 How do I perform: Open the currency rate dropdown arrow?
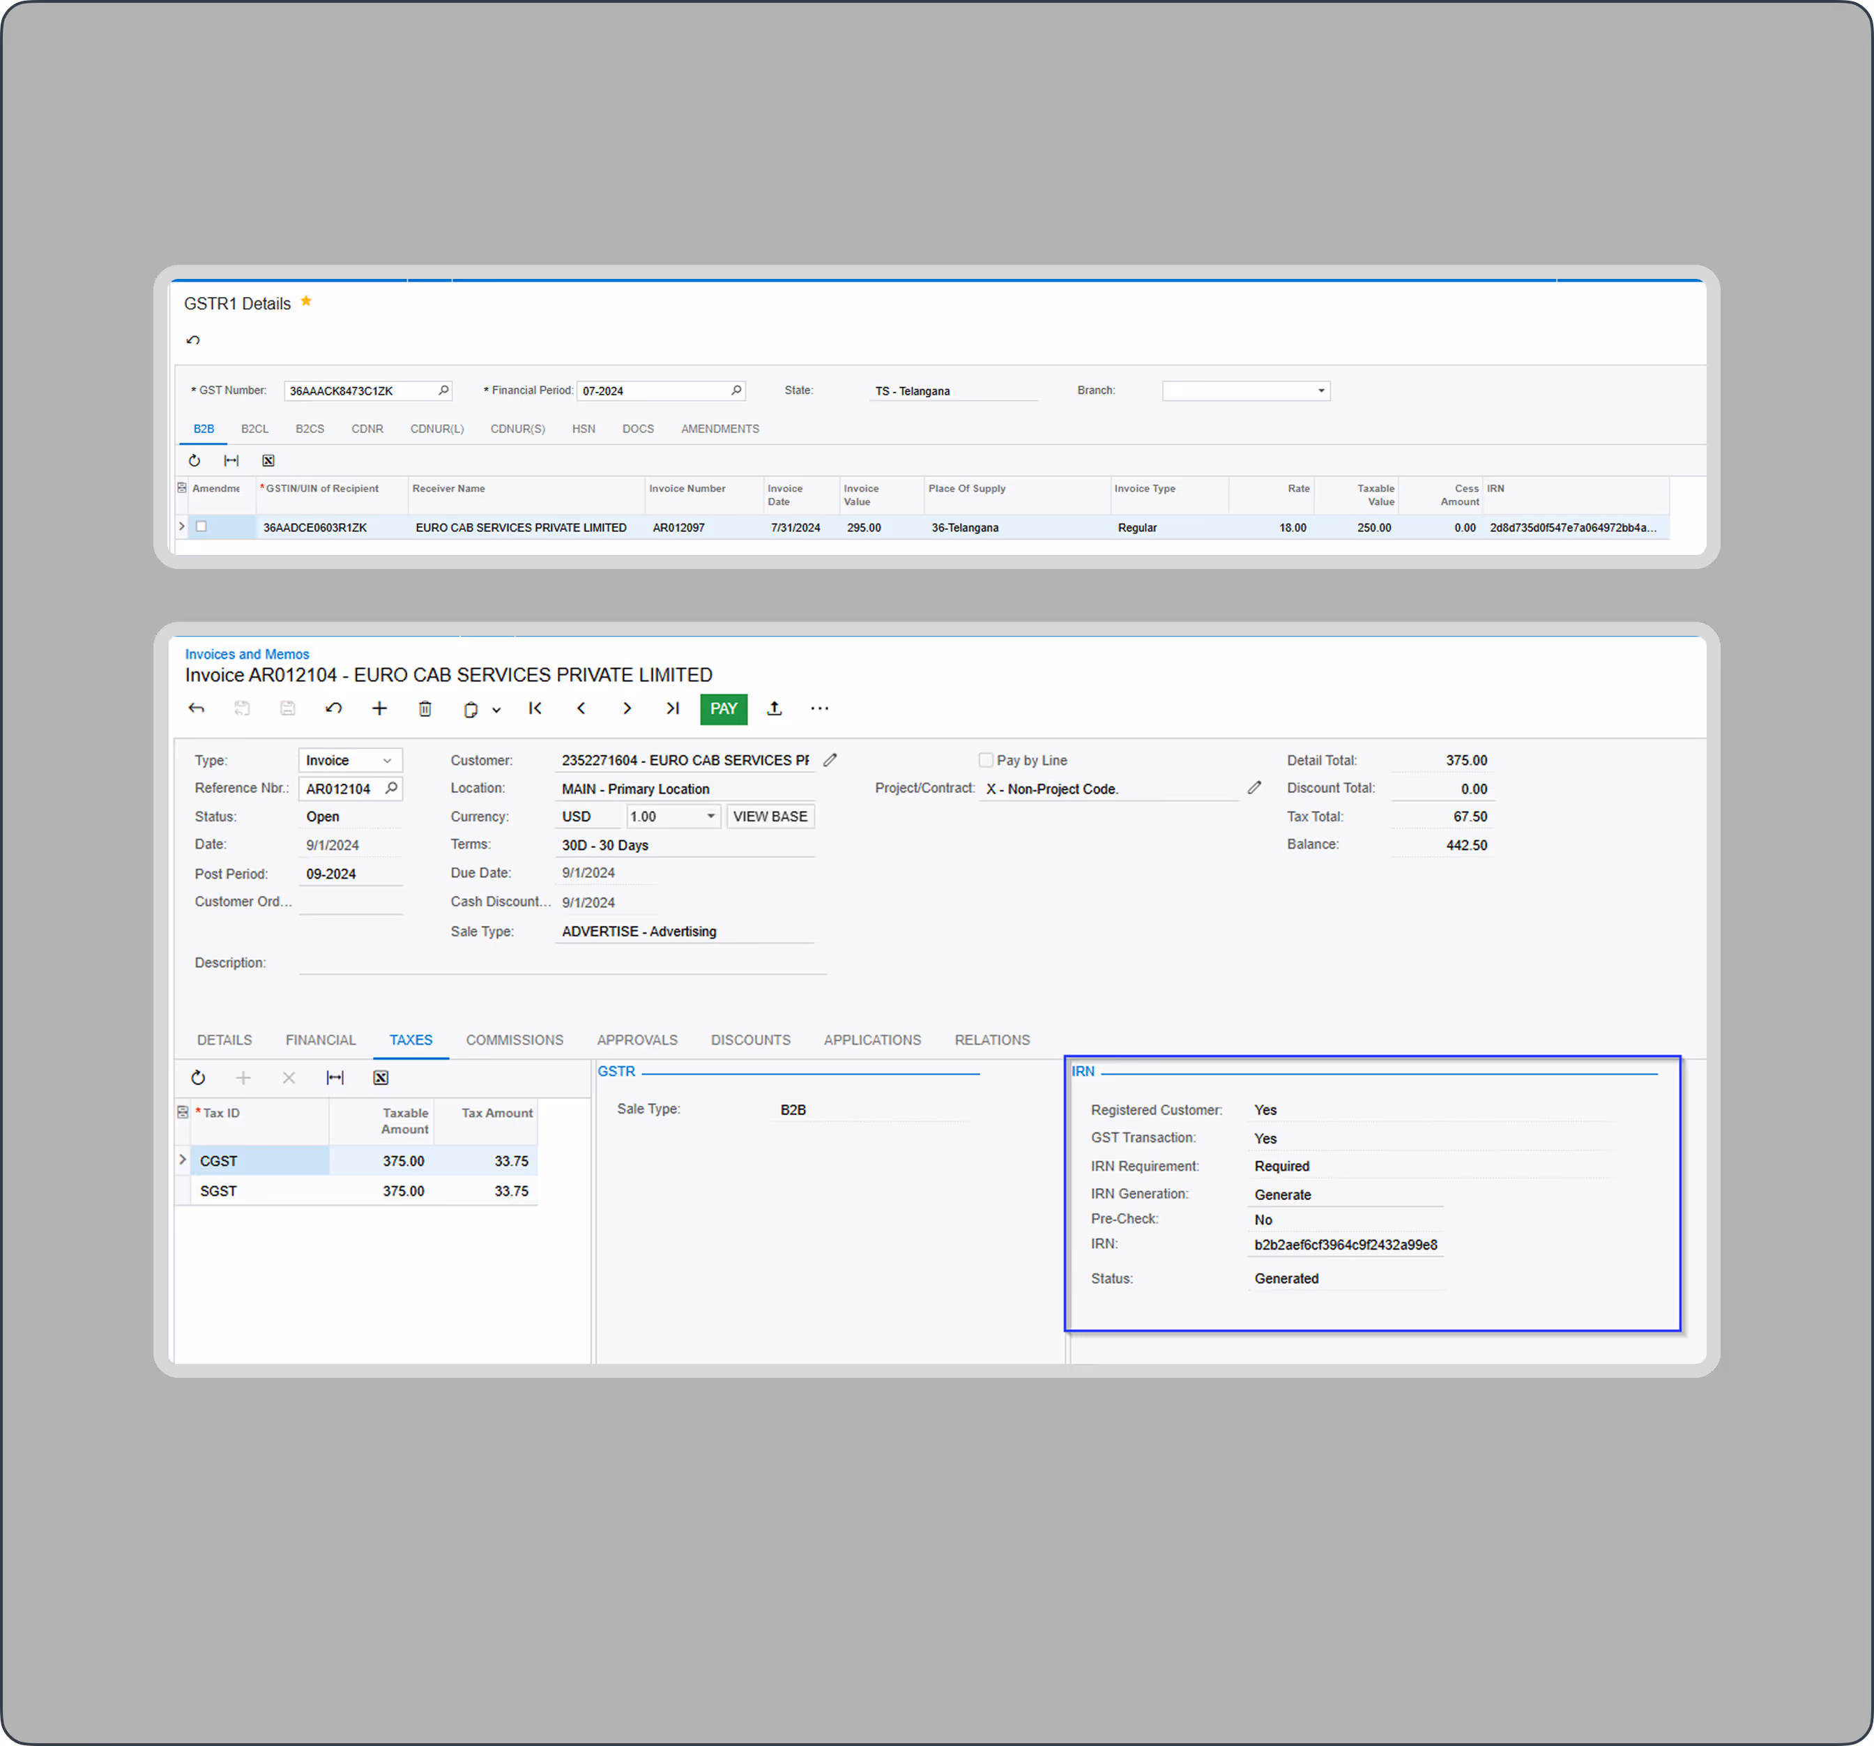pyautogui.click(x=710, y=817)
